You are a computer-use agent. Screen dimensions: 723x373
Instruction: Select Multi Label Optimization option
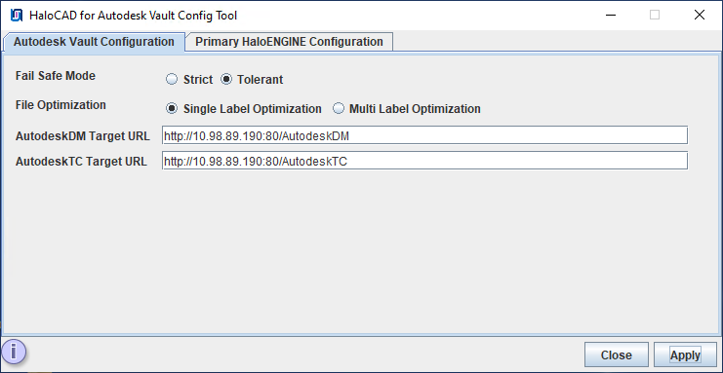pyautogui.click(x=407, y=109)
